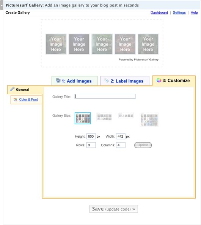Click the Label Images tag icon
The height and width of the screenshot is (225, 201).
[x=107, y=81]
